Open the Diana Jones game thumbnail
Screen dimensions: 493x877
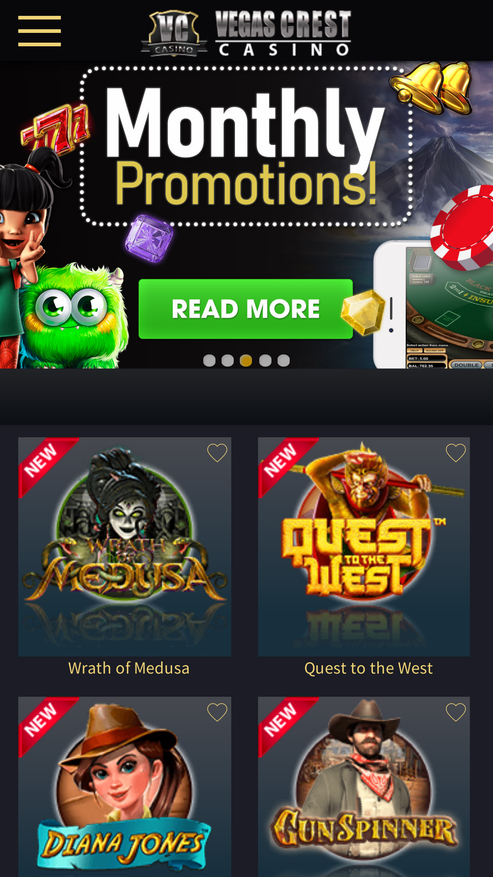pos(125,787)
